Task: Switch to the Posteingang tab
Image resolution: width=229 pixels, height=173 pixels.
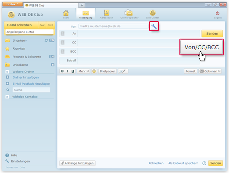Action: pos(86,14)
